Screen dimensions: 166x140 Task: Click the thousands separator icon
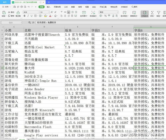tap(109, 16)
